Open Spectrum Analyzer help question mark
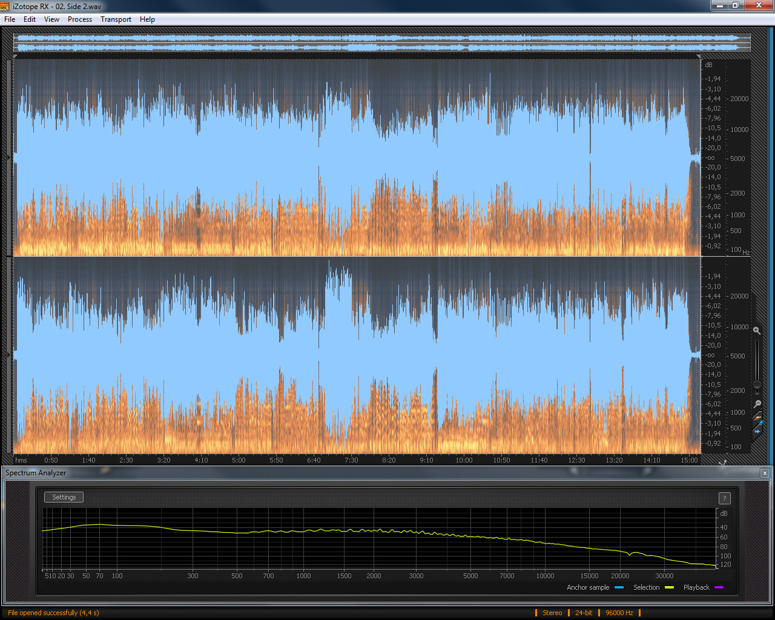This screenshot has height=620, width=775. pyautogui.click(x=724, y=498)
